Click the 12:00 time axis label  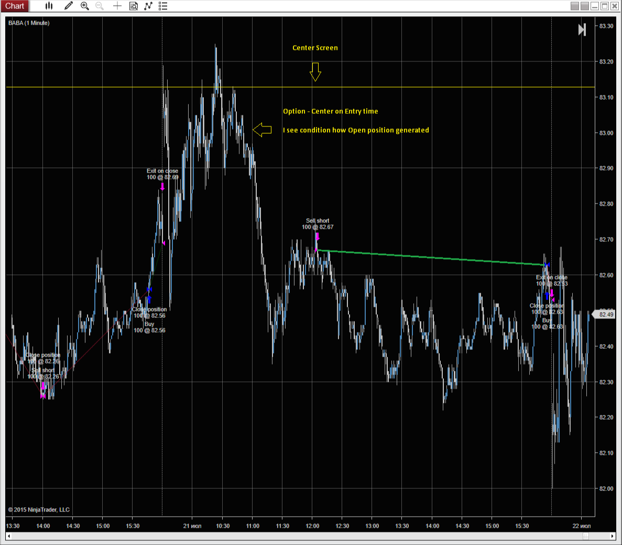[312, 526]
